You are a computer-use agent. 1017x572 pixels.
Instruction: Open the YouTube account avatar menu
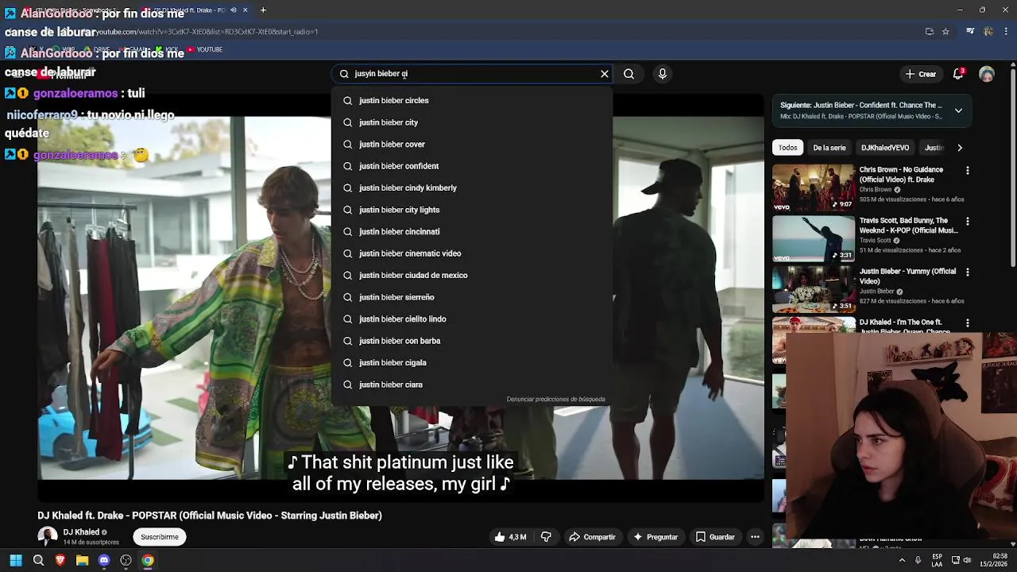point(987,74)
